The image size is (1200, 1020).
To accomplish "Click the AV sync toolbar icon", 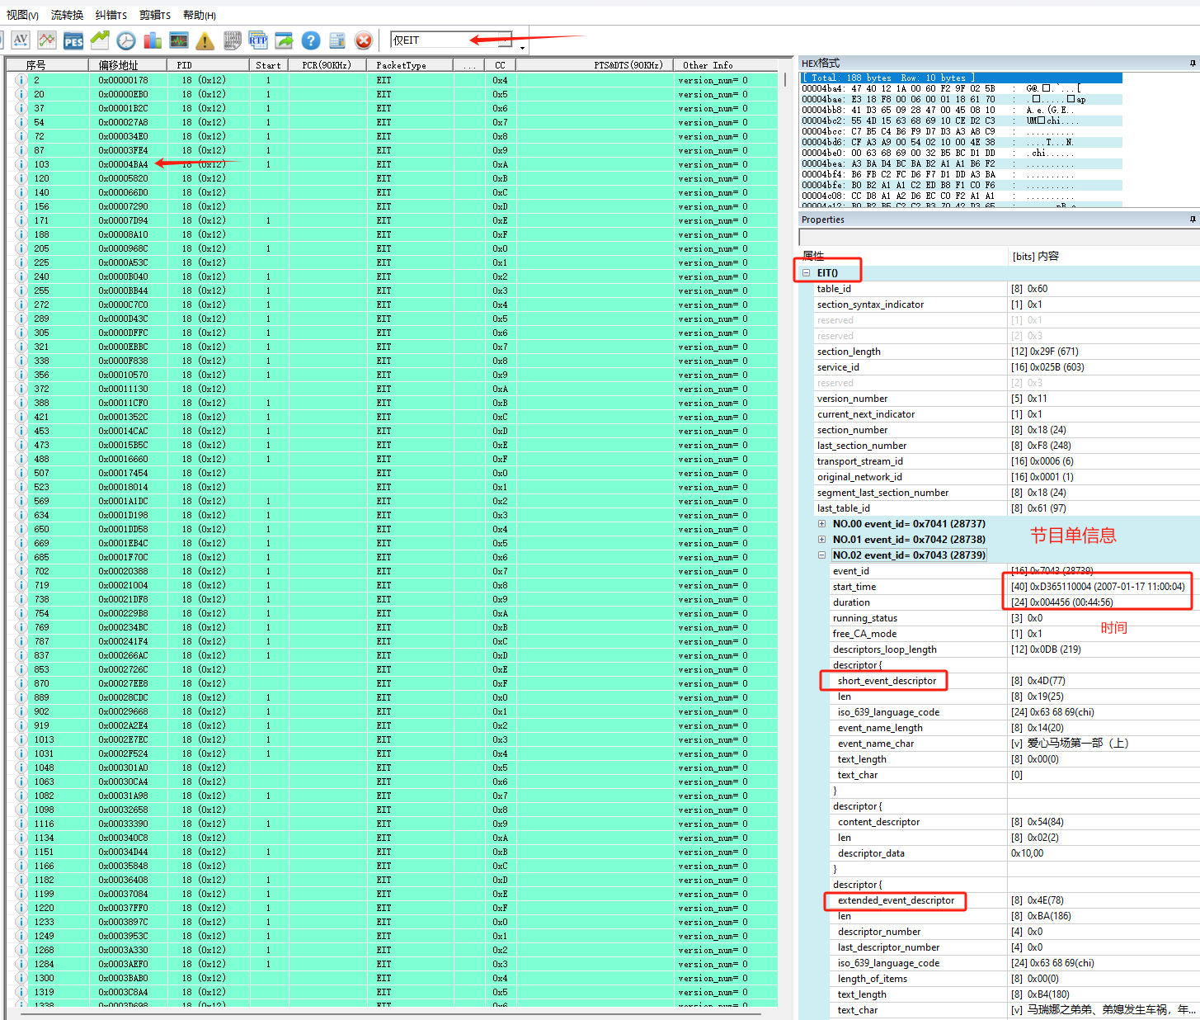I will coord(21,40).
